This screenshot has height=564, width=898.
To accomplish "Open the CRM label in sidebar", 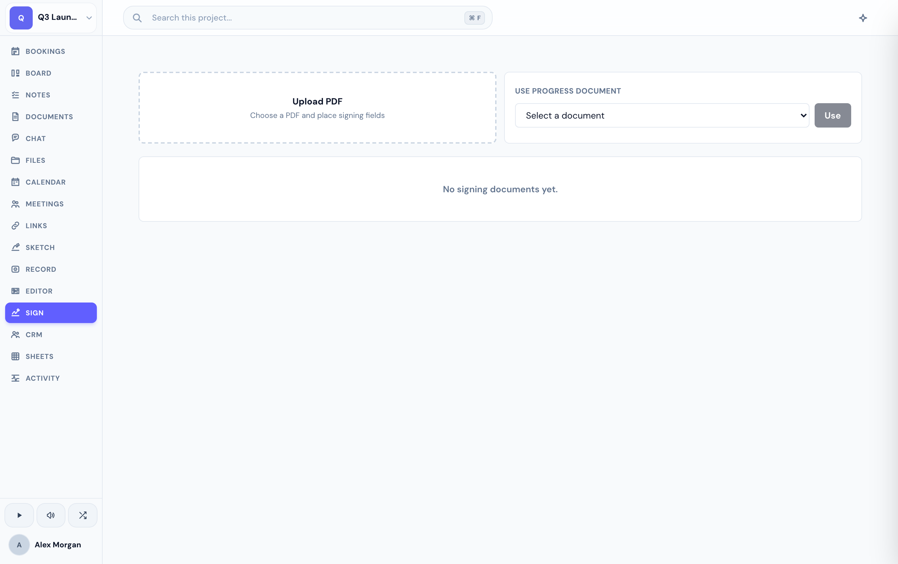I will tap(34, 335).
